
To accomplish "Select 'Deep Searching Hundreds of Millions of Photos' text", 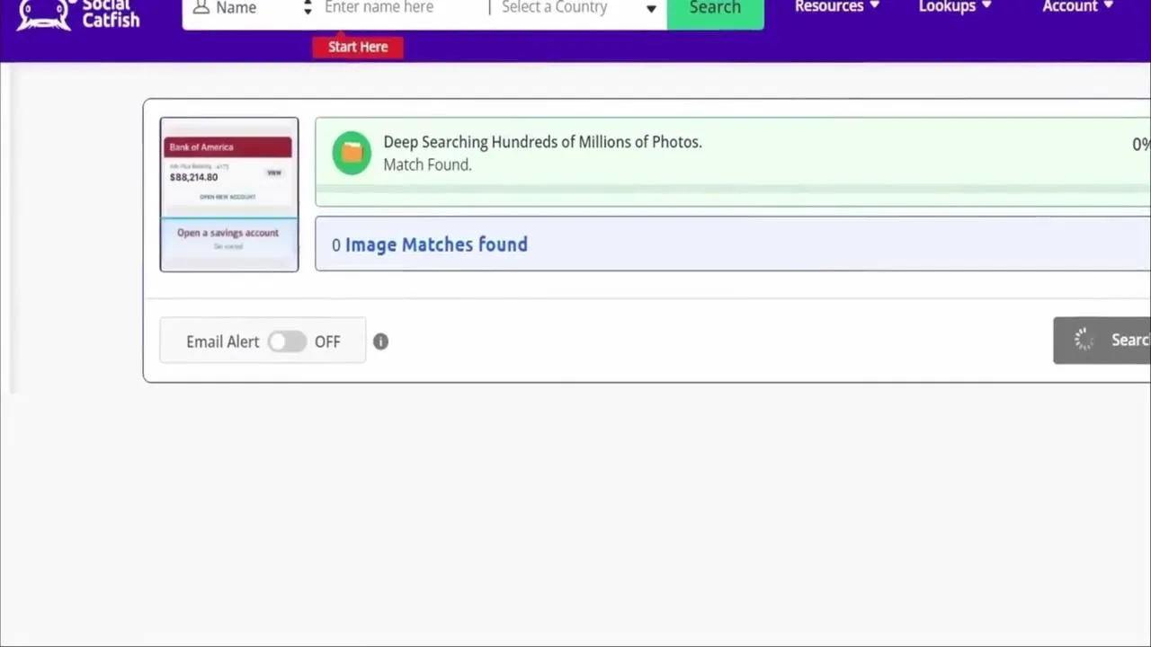I will click(542, 142).
